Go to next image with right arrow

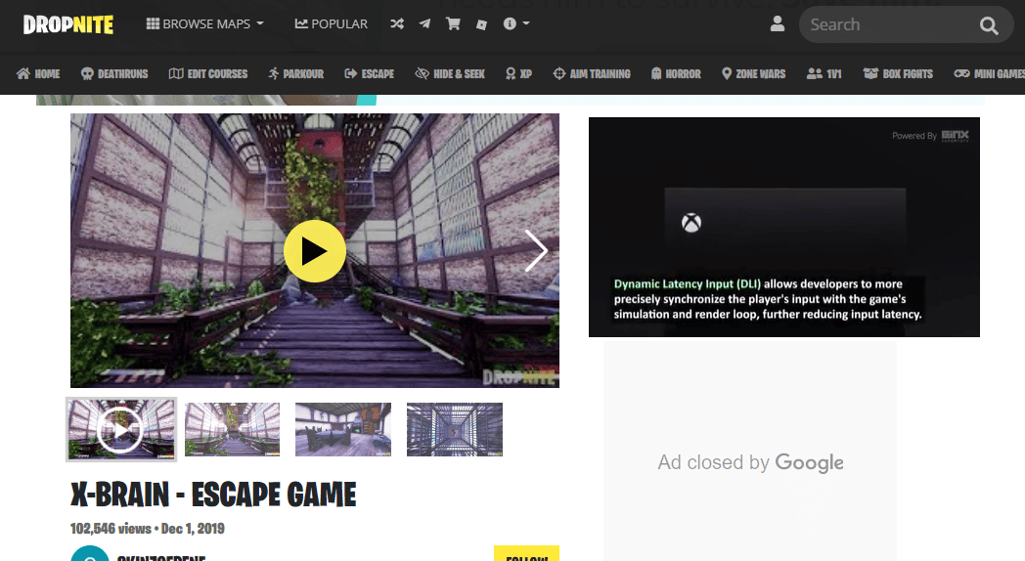tap(535, 250)
